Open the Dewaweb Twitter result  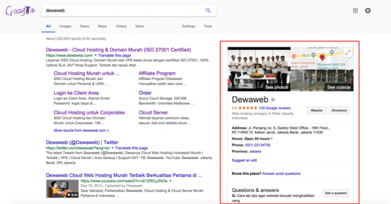pos(82,142)
